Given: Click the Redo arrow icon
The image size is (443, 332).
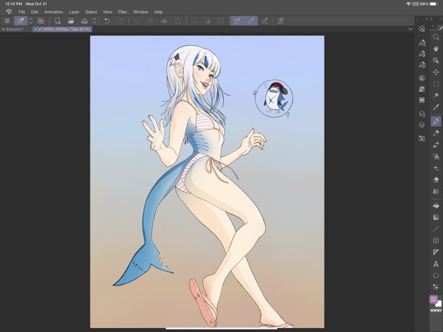Looking at the screenshot, I should [121, 21].
